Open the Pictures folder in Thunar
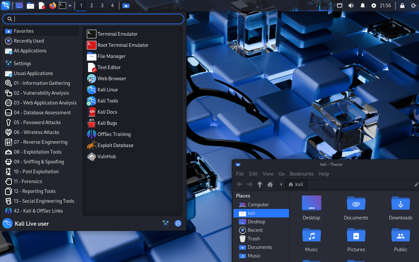419x262 pixels. pyautogui.click(x=356, y=240)
